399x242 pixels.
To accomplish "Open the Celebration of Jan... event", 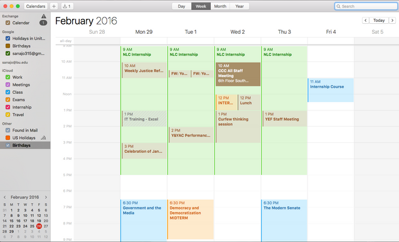I will pyautogui.click(x=144, y=150).
